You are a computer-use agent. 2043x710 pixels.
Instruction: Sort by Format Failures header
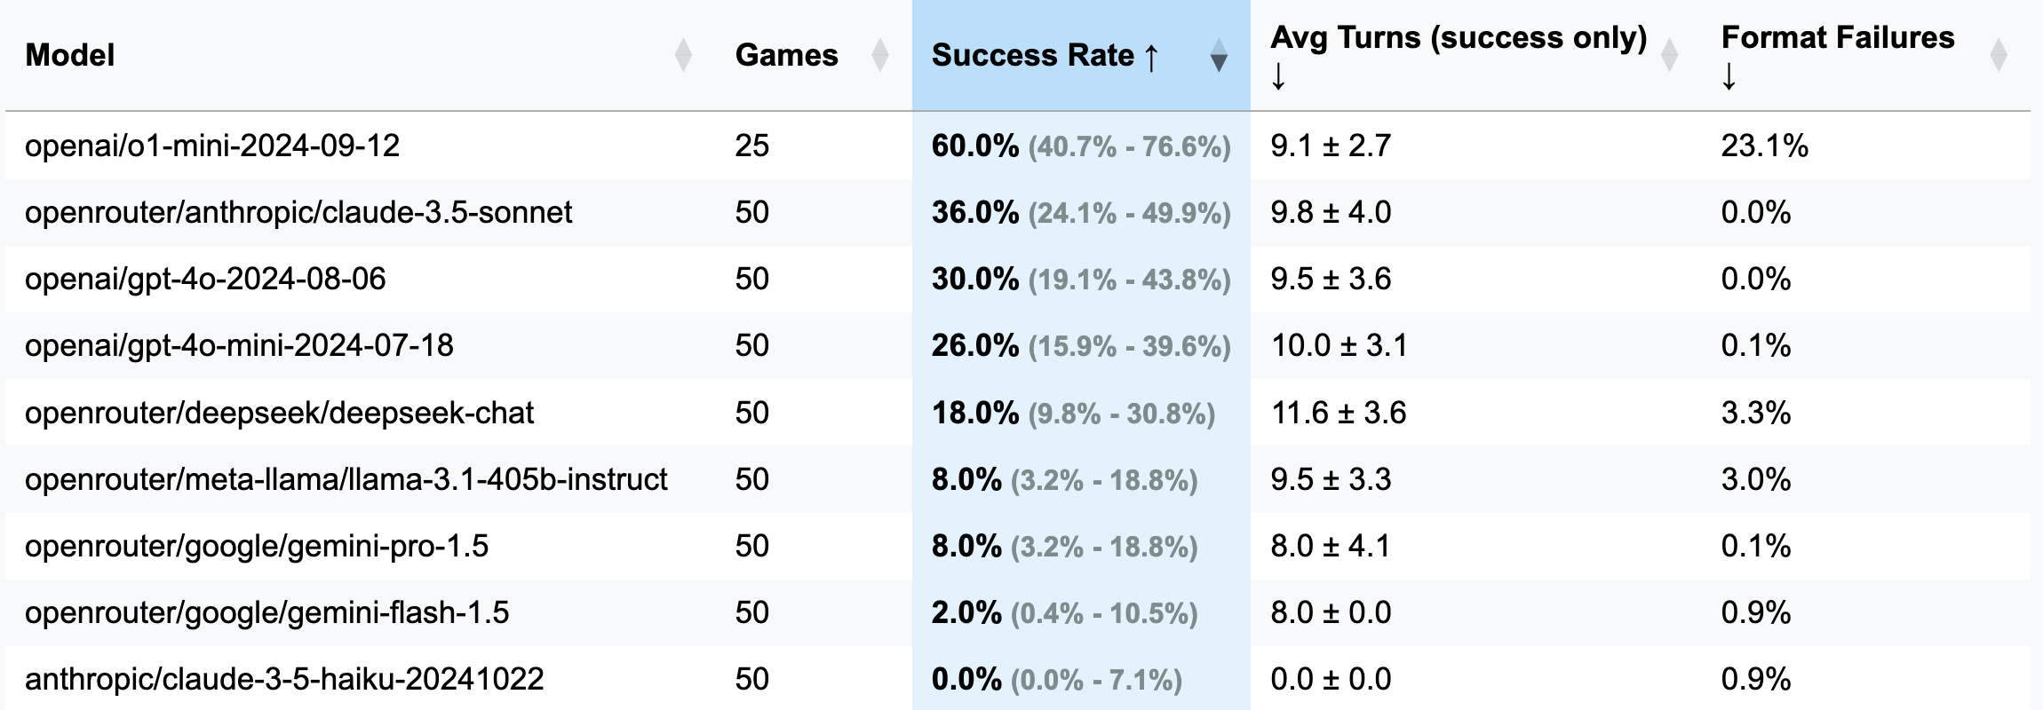tap(1837, 39)
